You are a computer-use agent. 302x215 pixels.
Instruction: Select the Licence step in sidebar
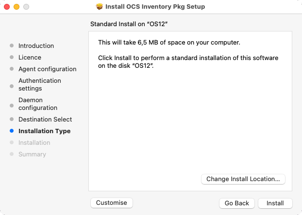click(30, 57)
